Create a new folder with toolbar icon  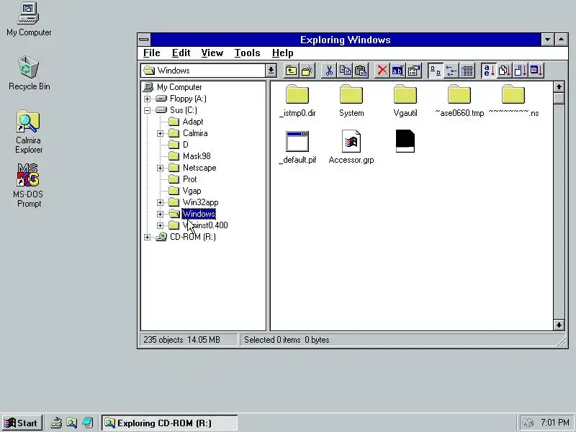307,70
